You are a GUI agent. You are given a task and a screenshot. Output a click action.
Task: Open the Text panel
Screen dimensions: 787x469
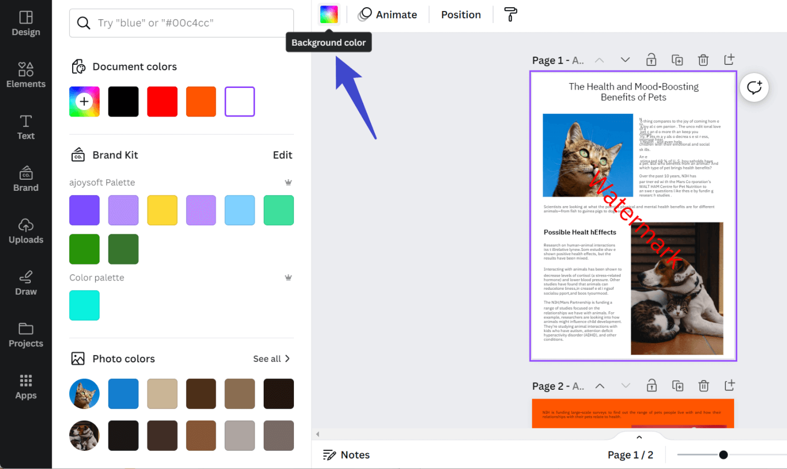point(25,127)
